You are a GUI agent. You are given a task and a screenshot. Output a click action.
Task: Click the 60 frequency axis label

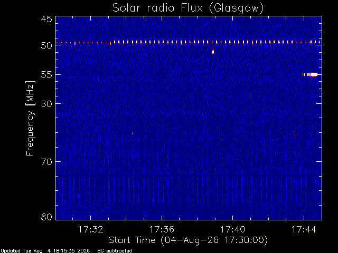(x=46, y=103)
